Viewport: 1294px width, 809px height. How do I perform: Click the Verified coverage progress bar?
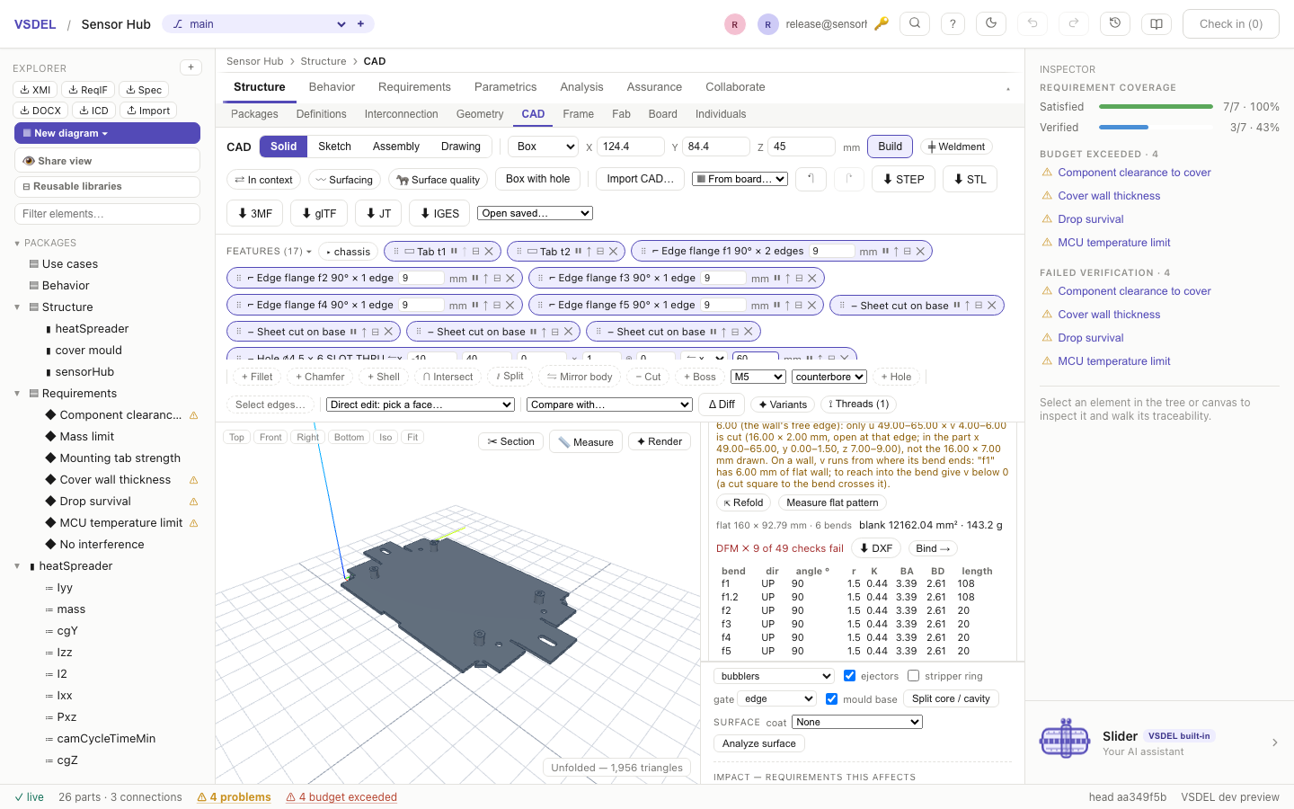[x=1156, y=128]
